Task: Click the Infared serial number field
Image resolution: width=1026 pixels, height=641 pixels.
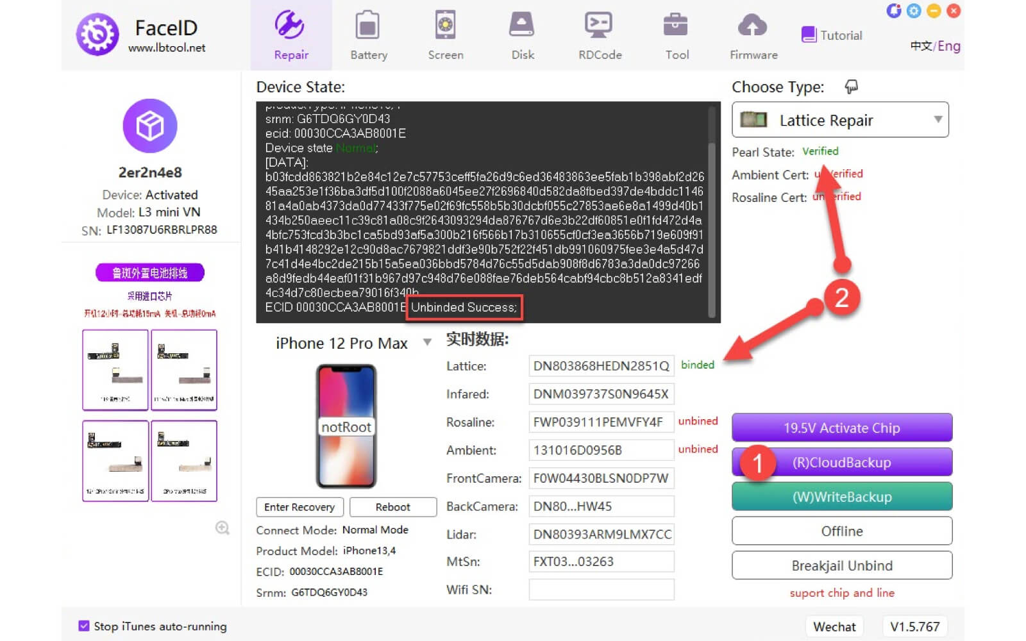Action: [601, 394]
